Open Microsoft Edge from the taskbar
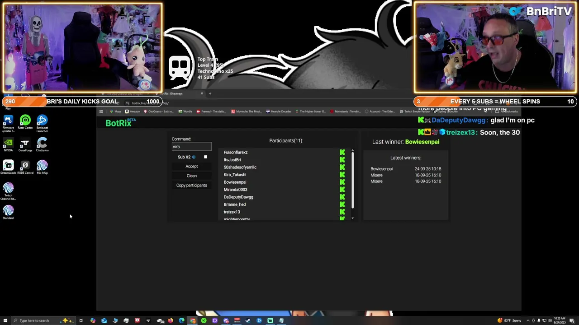Screen dimensions: 579x325 point(181,320)
